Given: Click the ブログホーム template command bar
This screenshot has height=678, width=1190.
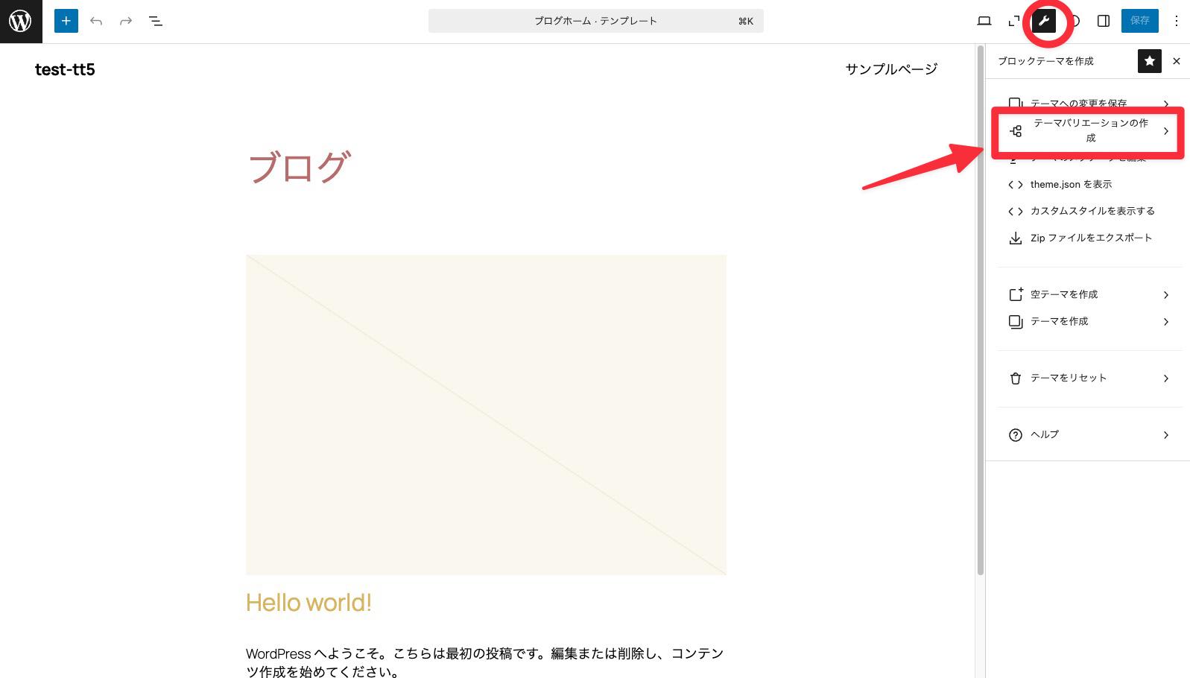Looking at the screenshot, I should point(595,21).
